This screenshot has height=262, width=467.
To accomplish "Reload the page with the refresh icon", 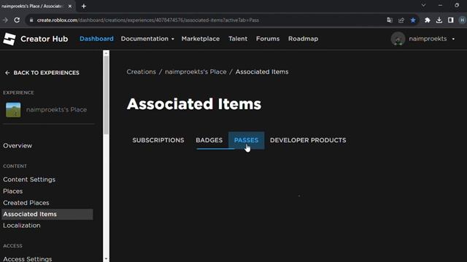I will click(17, 20).
